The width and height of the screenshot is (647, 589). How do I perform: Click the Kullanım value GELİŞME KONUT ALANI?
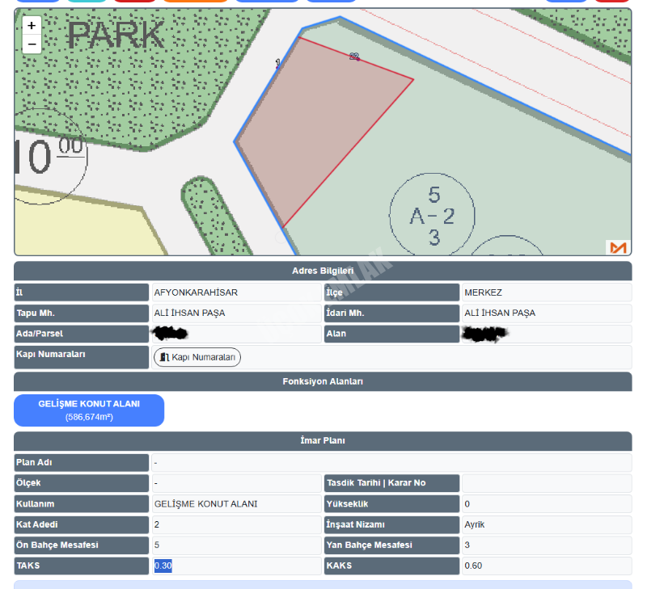(x=205, y=503)
